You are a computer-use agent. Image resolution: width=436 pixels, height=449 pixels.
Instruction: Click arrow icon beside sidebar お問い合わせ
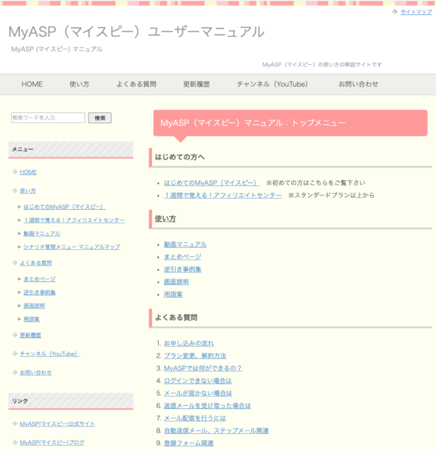pyautogui.click(x=15, y=372)
